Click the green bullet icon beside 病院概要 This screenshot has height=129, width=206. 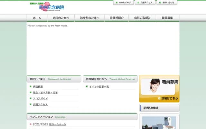[30, 87]
